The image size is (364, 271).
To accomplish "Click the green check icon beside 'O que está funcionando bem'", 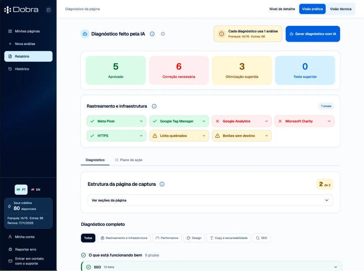I will (x=84, y=255).
